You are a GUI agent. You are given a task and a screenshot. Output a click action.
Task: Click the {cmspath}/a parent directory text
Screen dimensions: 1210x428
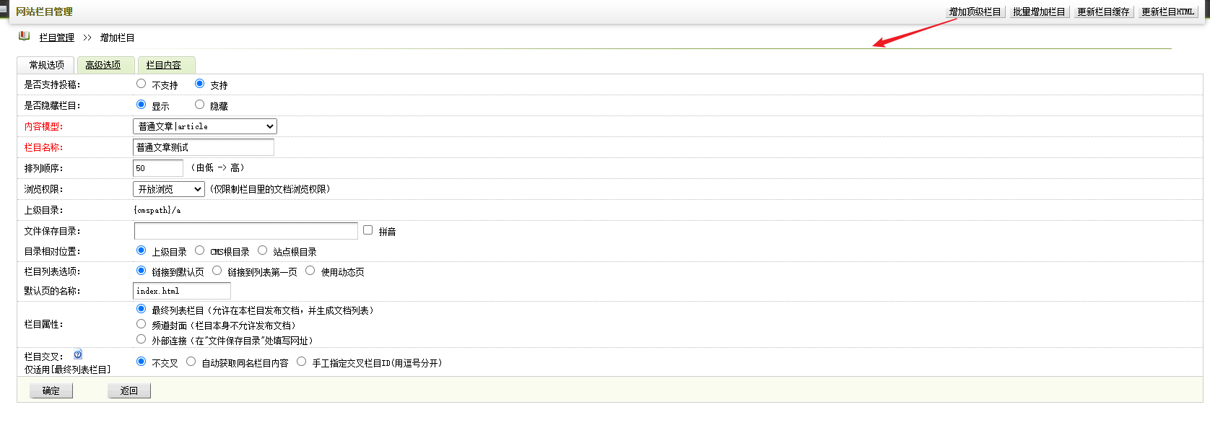[157, 210]
